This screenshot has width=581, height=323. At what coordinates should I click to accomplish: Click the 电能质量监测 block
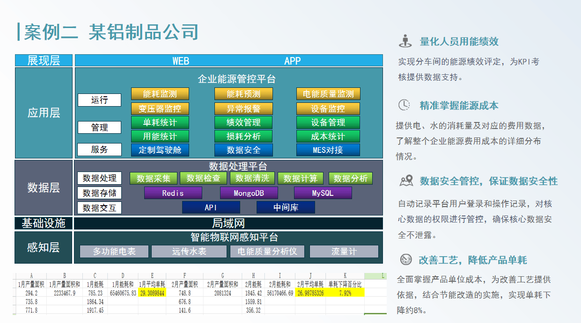(328, 94)
